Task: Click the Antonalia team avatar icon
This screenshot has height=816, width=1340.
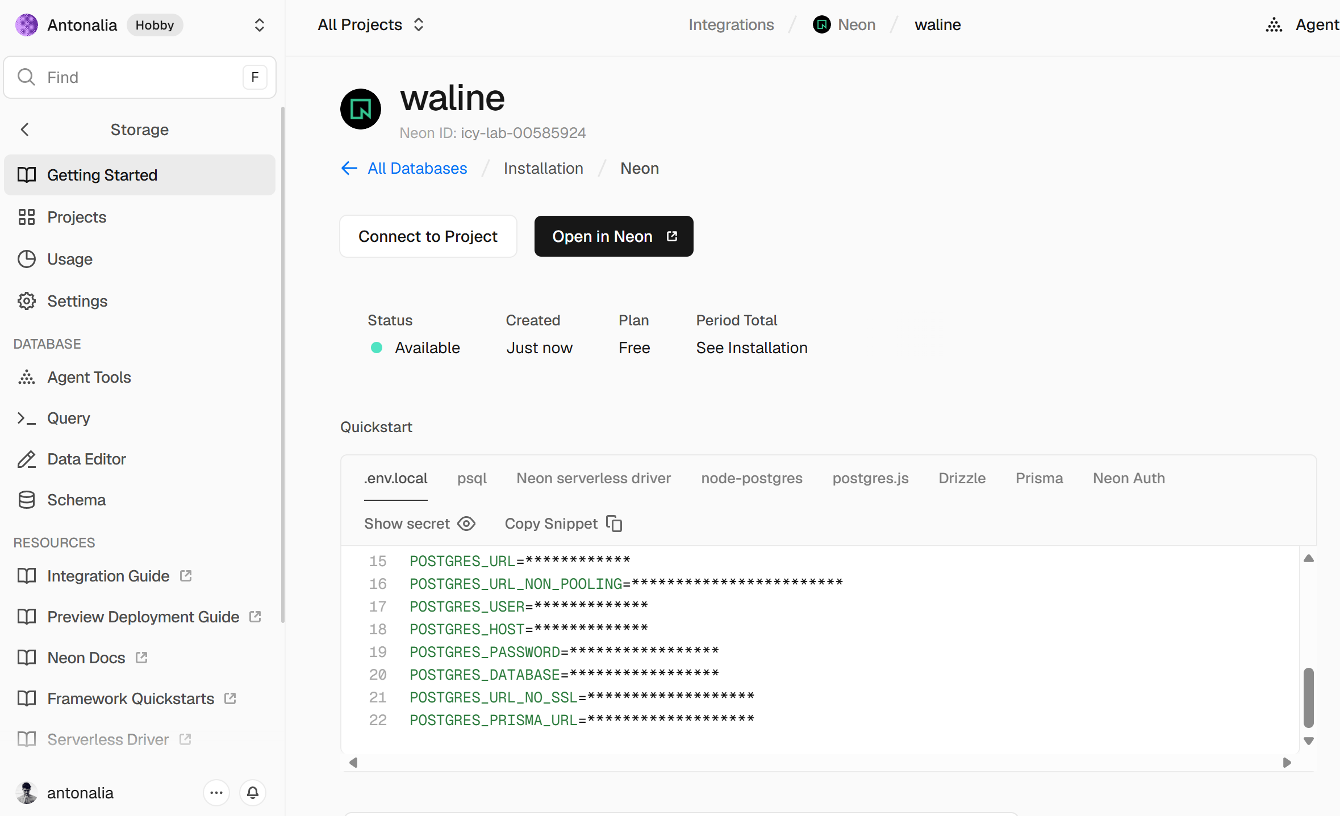Action: click(x=27, y=25)
